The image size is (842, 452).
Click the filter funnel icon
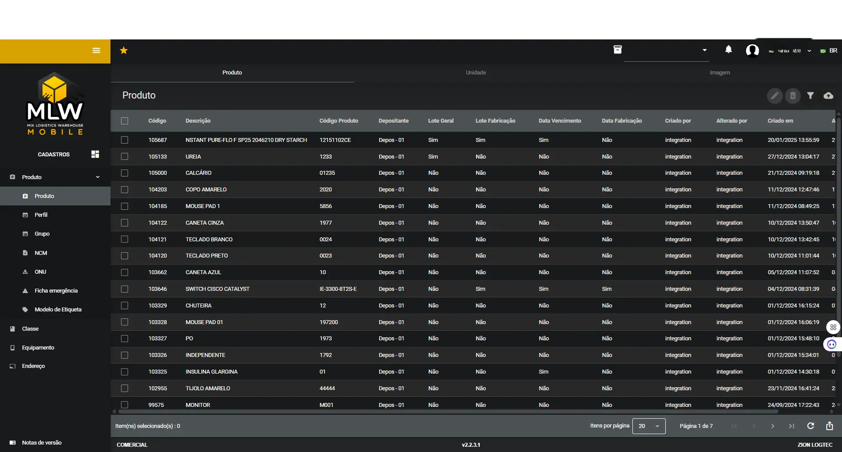coord(810,95)
